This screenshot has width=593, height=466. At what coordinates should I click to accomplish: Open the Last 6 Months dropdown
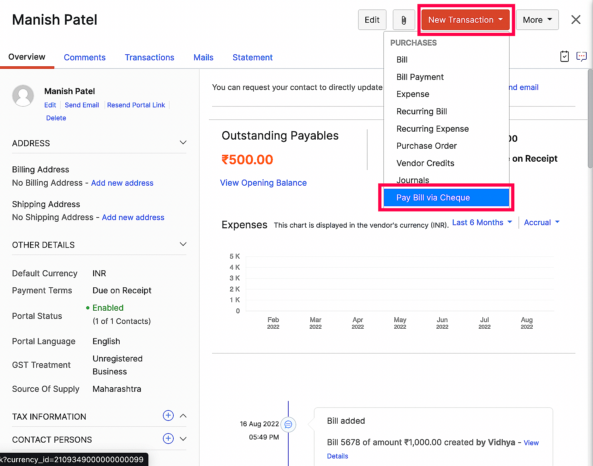click(x=482, y=223)
